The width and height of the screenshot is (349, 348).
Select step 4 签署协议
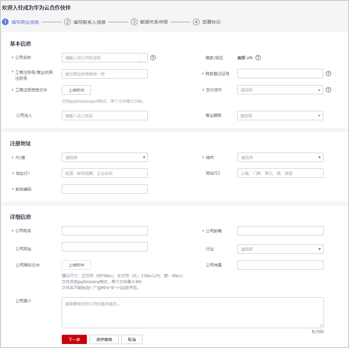207,22
